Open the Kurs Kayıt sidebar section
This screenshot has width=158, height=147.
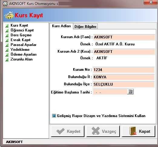[19, 25]
